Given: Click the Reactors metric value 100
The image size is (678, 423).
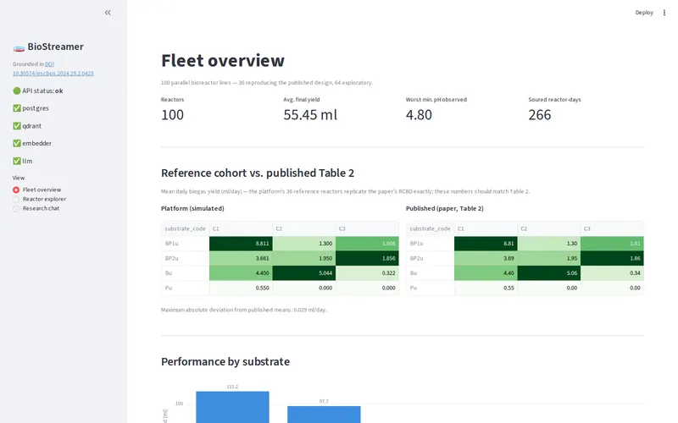Looking at the screenshot, I should (x=172, y=115).
